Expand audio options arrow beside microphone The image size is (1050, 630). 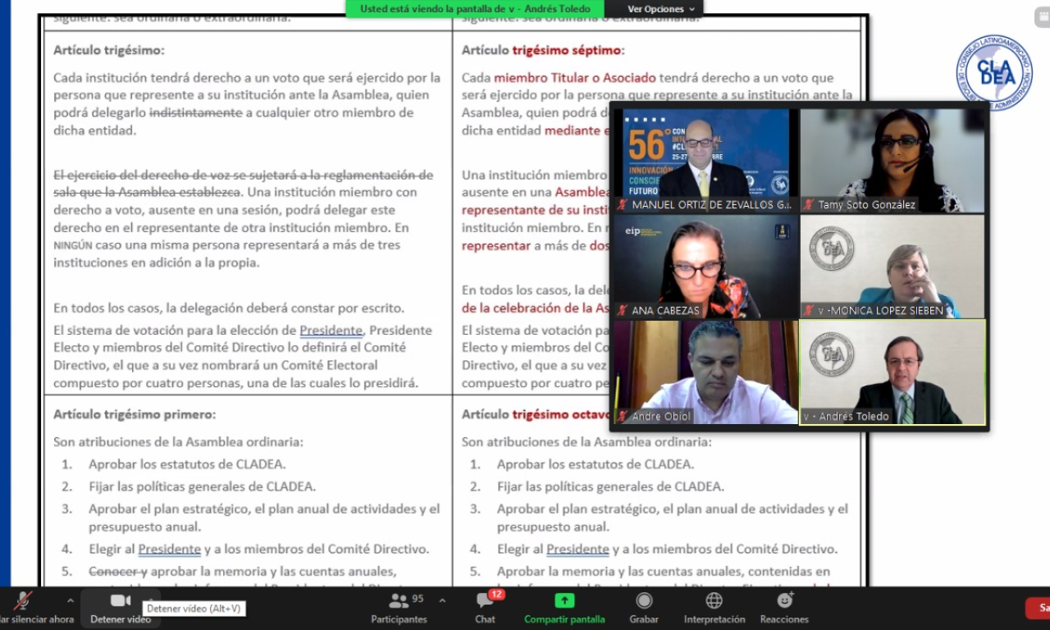coord(70,600)
